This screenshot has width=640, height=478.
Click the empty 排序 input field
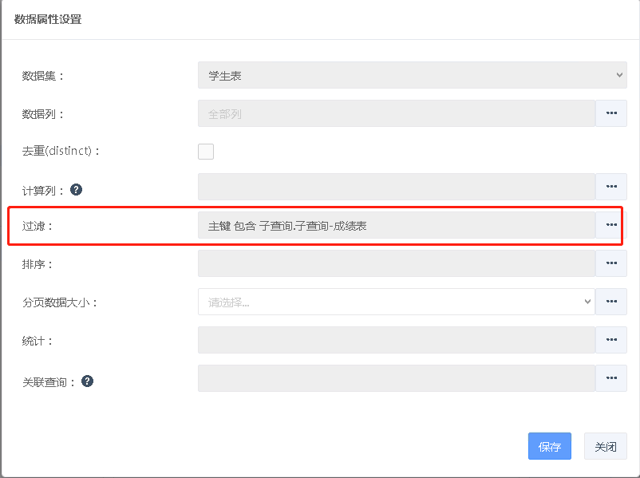(396, 263)
